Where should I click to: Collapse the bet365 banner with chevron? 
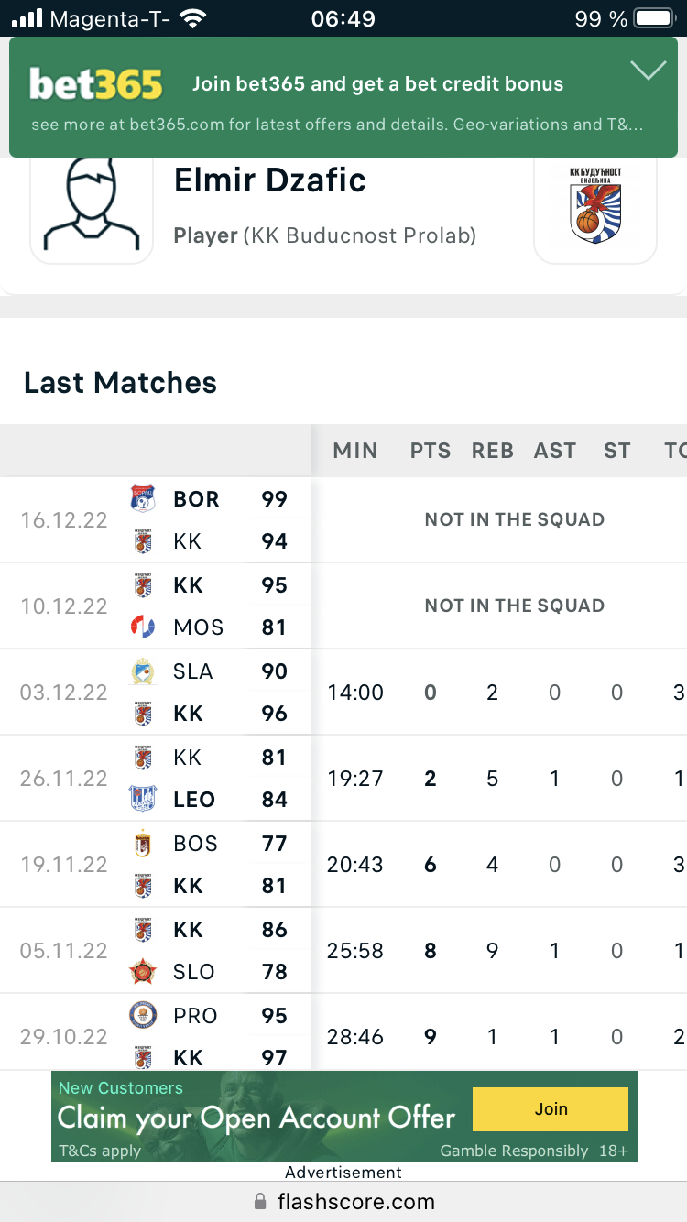[x=648, y=71]
